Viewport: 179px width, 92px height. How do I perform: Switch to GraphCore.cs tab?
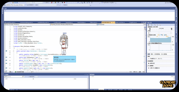click(133, 22)
